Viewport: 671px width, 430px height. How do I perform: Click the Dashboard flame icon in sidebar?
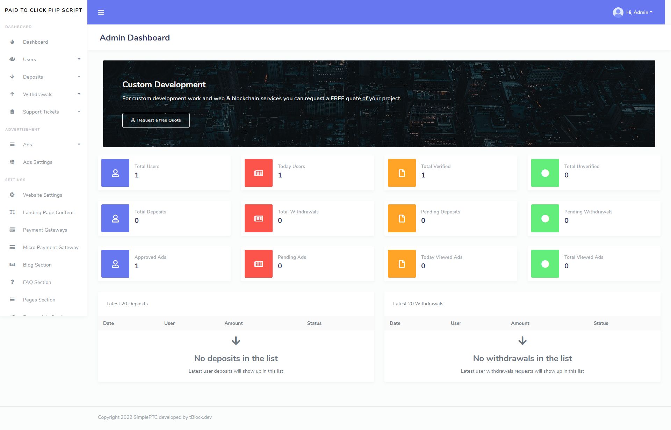tap(12, 42)
